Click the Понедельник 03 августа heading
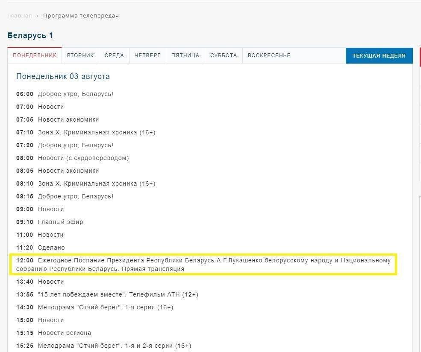Screen dimensions: 421x352 [63, 76]
